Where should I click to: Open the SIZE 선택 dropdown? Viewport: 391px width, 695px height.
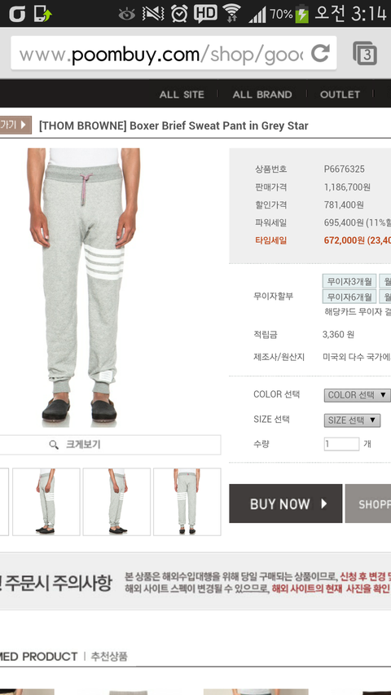pos(352,420)
